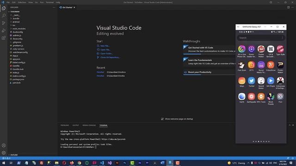Open Gemfile.lock in the explorer

(x=18, y=69)
